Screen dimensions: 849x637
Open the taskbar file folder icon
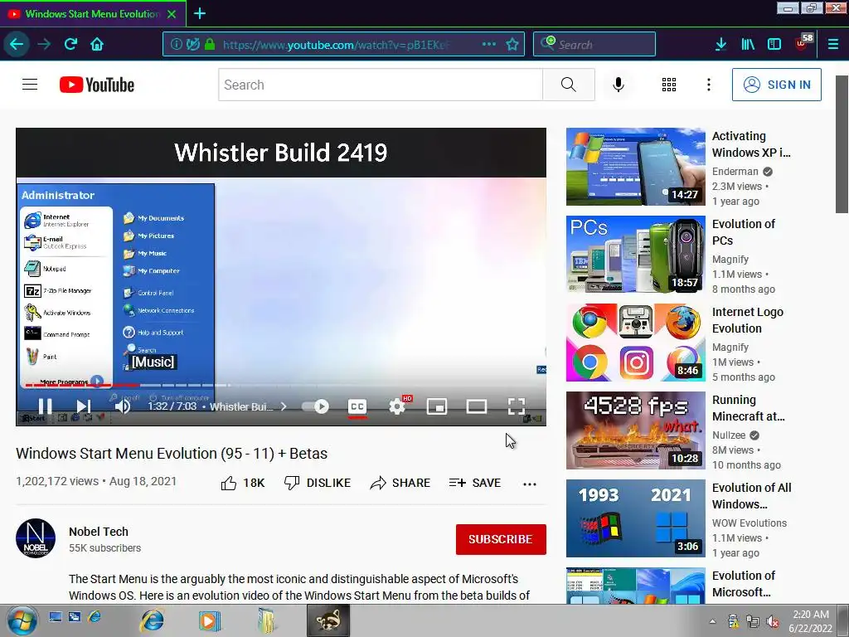click(x=266, y=620)
